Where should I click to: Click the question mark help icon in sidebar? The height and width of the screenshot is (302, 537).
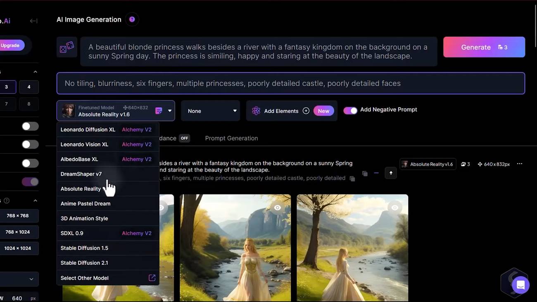point(7,201)
